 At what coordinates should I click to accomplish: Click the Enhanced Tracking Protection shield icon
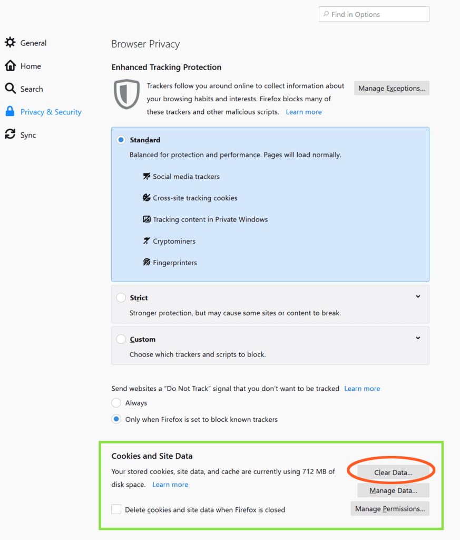(127, 94)
